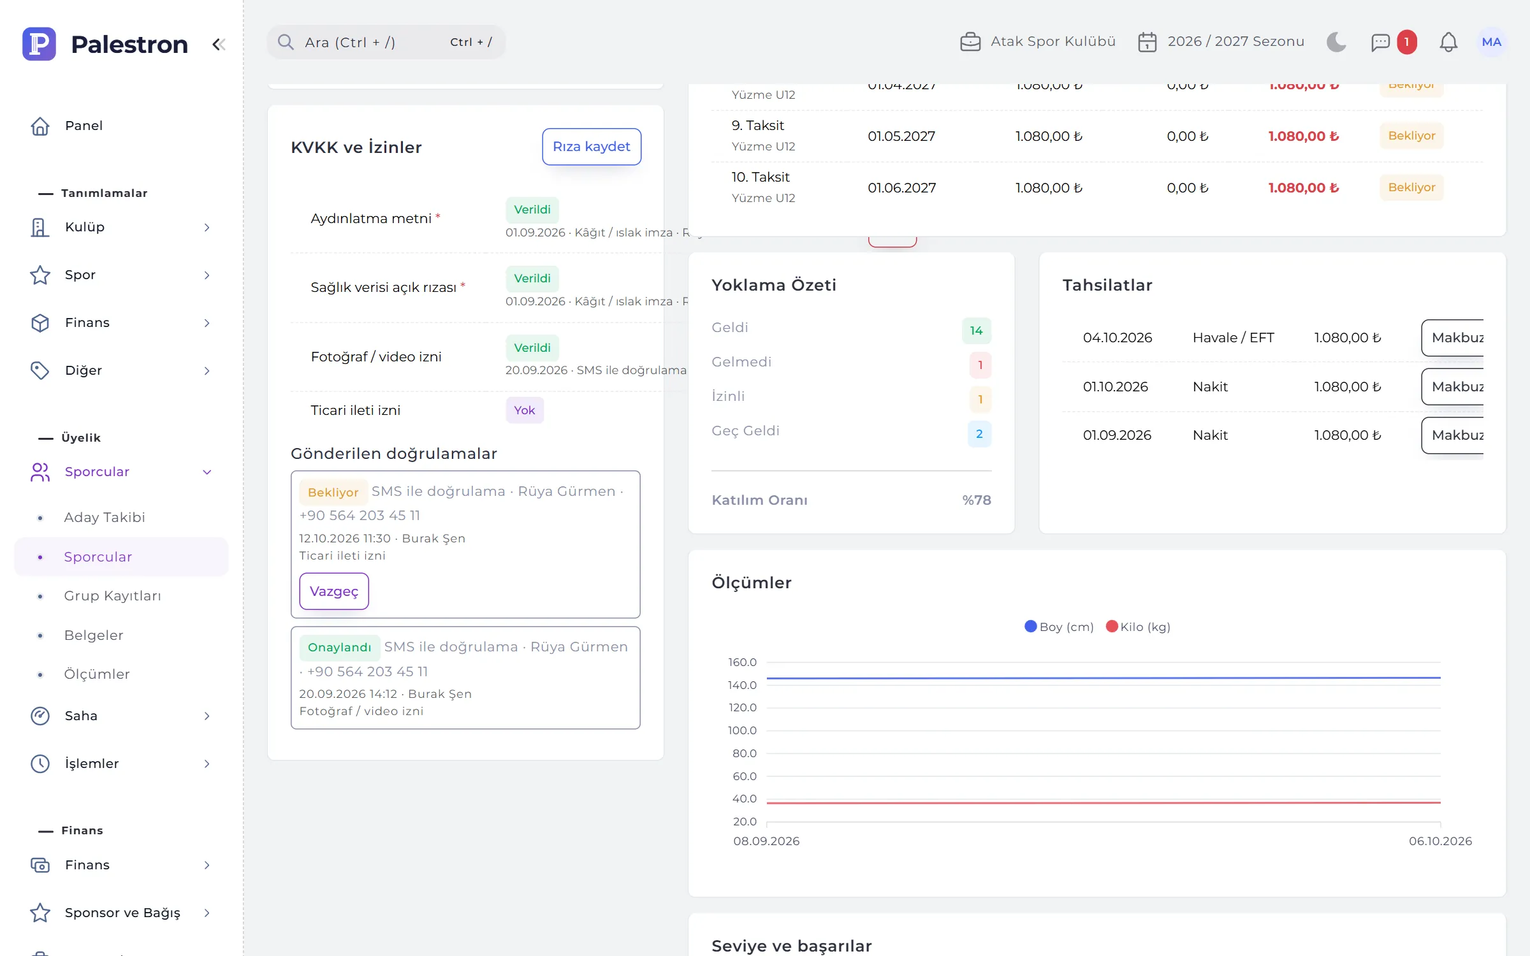Open the 2026 / 2027 Sezonu calendar selector
Screen dimensions: 1530x956
[x=1221, y=42]
